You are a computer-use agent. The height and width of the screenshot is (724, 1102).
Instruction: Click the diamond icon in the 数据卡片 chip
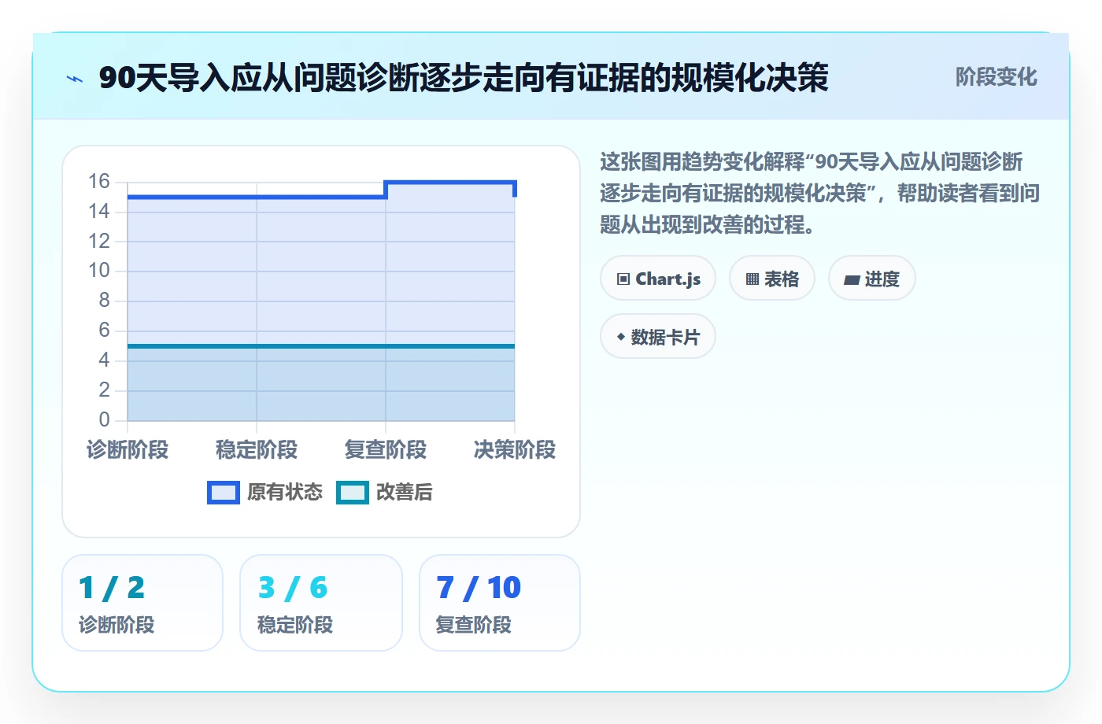[621, 337]
